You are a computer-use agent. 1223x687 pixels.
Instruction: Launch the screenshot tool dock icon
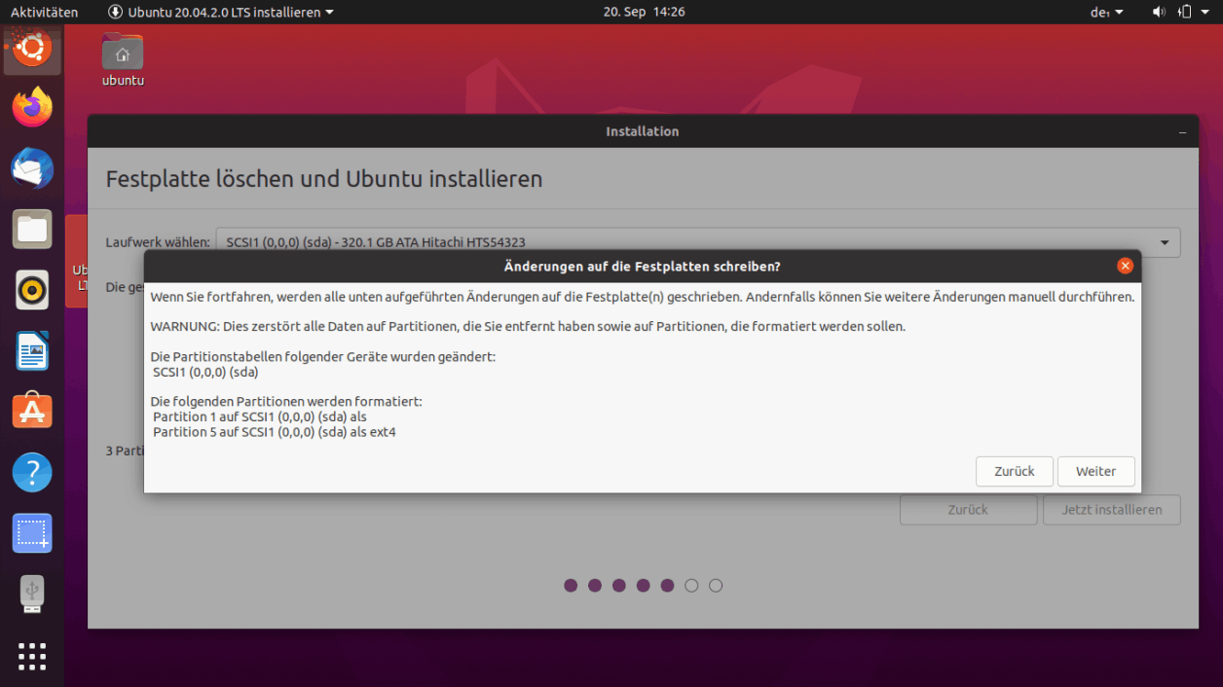coord(32,533)
